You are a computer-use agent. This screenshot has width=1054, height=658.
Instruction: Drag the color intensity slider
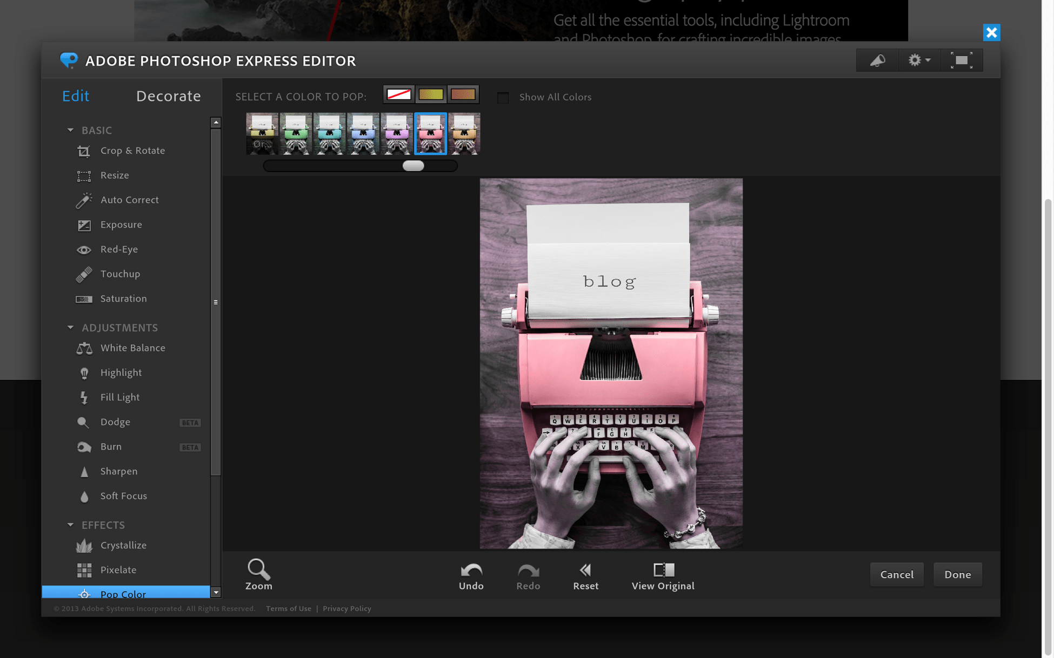click(413, 165)
